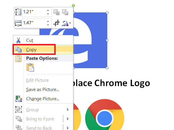Click the bottom-right corner sizing handle
This screenshot has width=174, height=130.
pos(107,68)
